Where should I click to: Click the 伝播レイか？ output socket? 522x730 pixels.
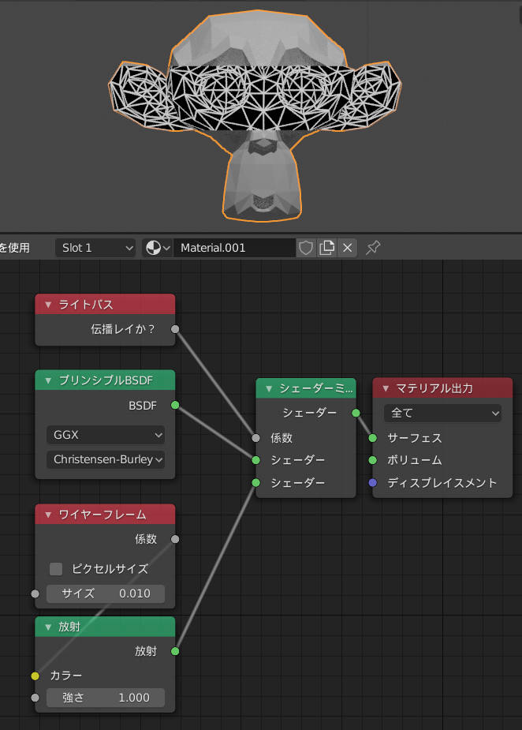pos(175,329)
